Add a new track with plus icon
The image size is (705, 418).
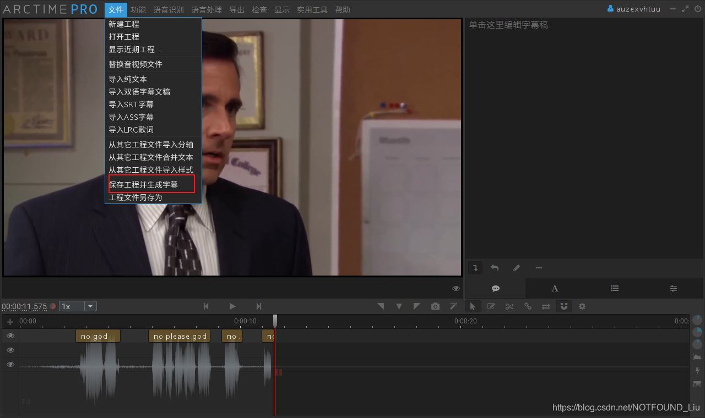pyautogui.click(x=10, y=322)
